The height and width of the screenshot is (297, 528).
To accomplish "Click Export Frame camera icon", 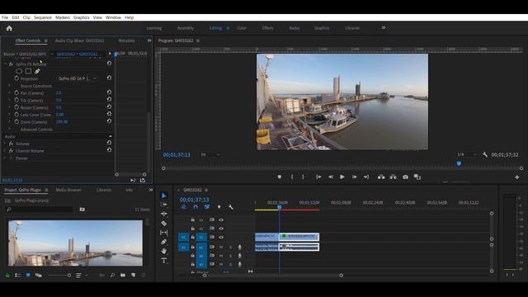I will click(x=405, y=177).
